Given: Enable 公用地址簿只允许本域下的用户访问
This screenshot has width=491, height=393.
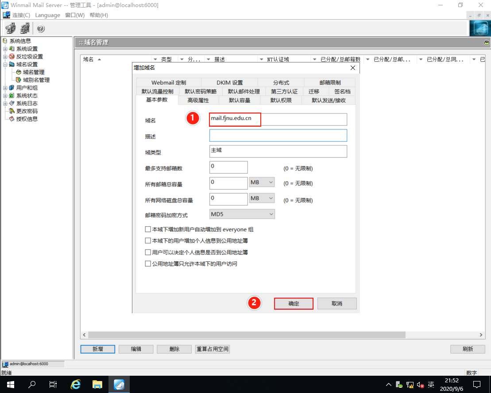Looking at the screenshot, I should click(148, 263).
